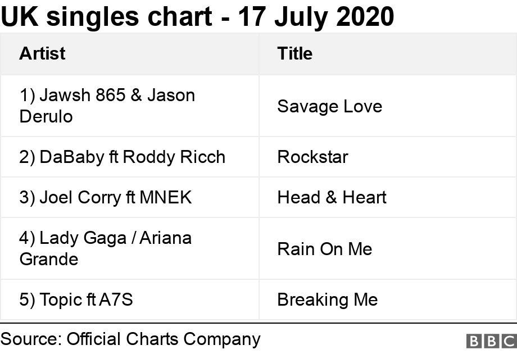Click the Joel Corry ft MNEK cell
Viewport: 517px width, 354px height.
coord(130,197)
